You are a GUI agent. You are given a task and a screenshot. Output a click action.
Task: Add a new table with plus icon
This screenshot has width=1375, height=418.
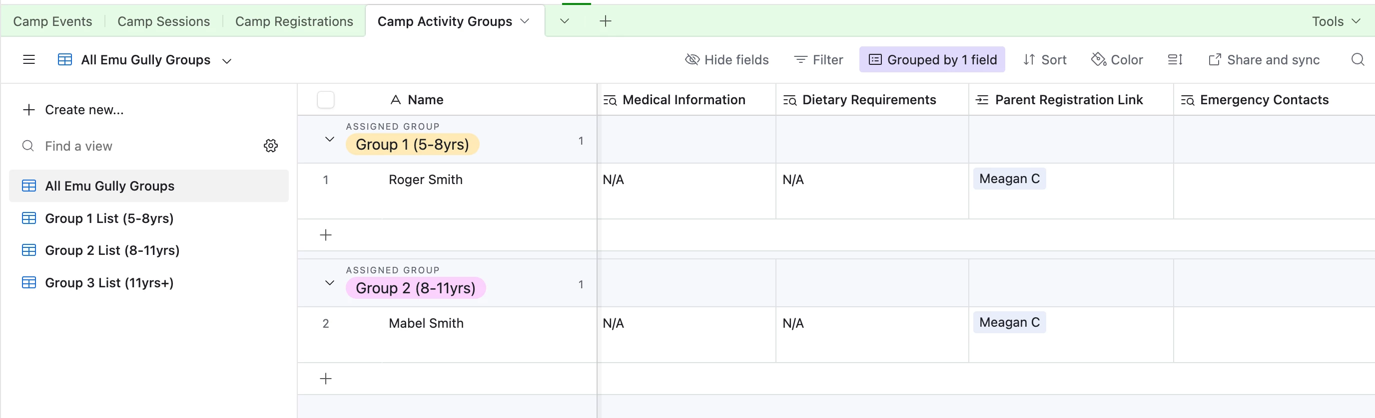pyautogui.click(x=605, y=21)
